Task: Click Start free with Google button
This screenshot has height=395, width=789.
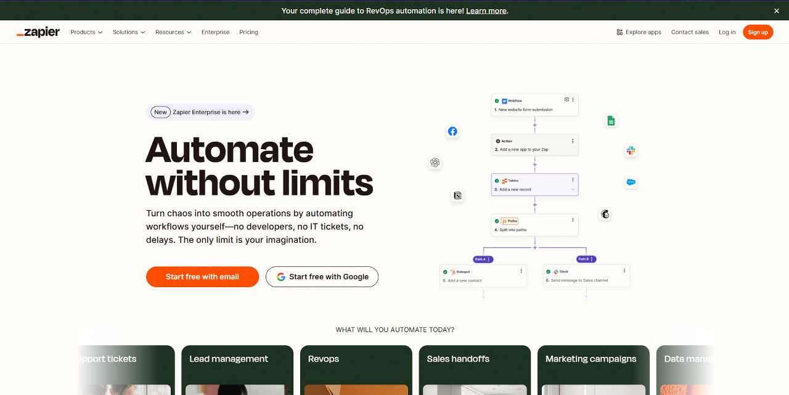Action: point(322,277)
